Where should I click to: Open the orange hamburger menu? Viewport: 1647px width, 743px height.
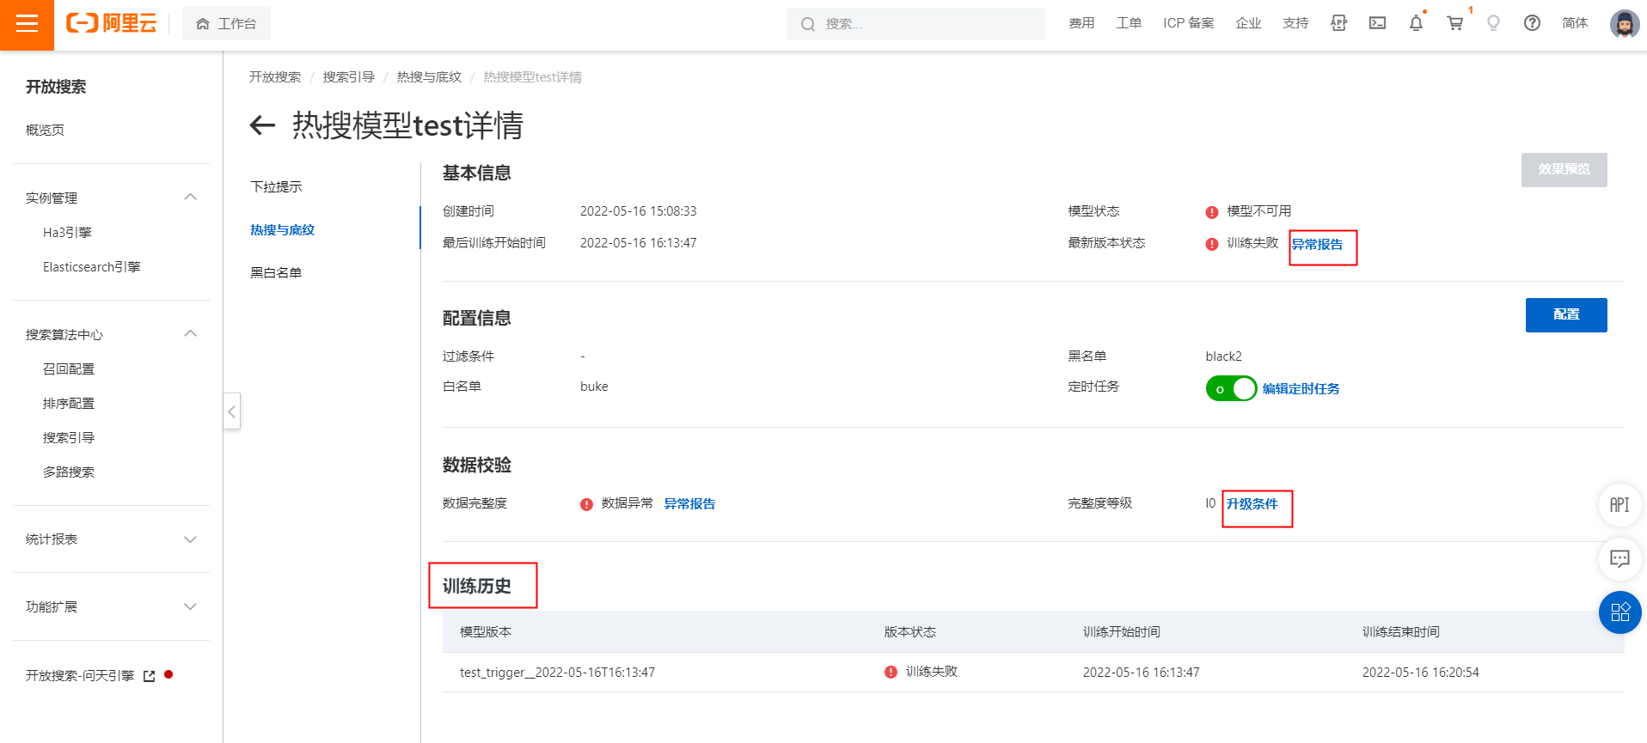coord(27,24)
